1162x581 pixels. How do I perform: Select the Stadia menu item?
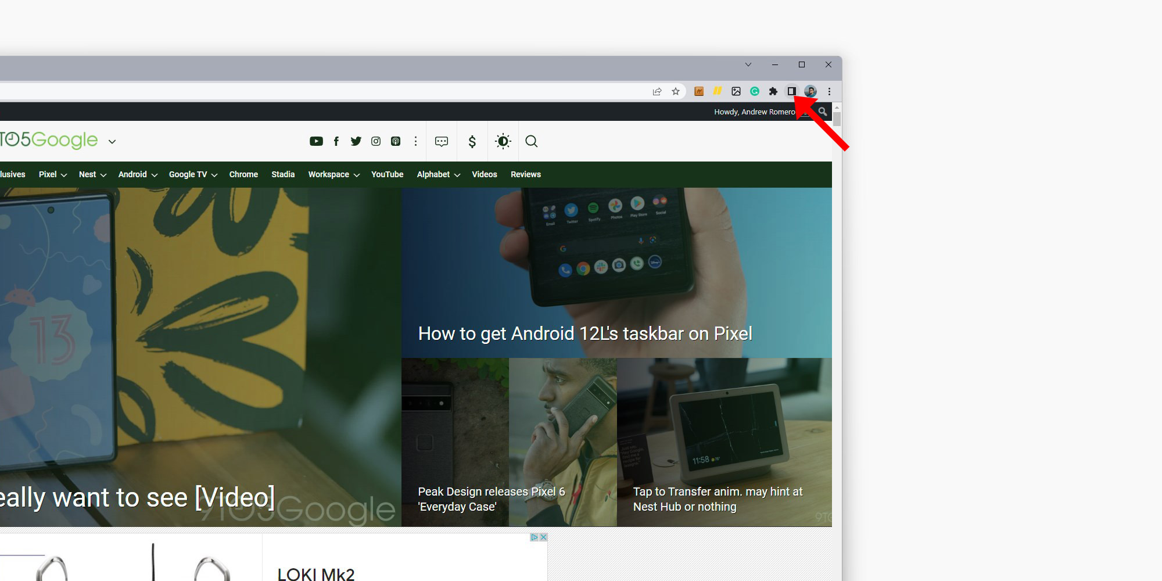click(283, 174)
